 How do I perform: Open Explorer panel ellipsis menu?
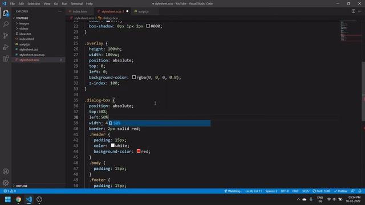60,11
